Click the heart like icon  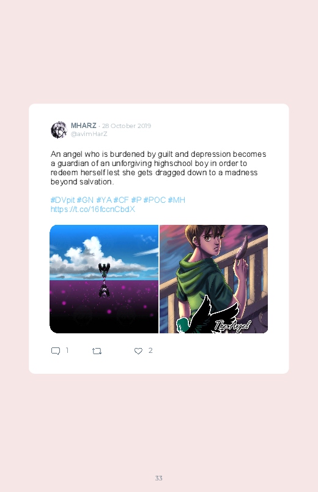(138, 351)
